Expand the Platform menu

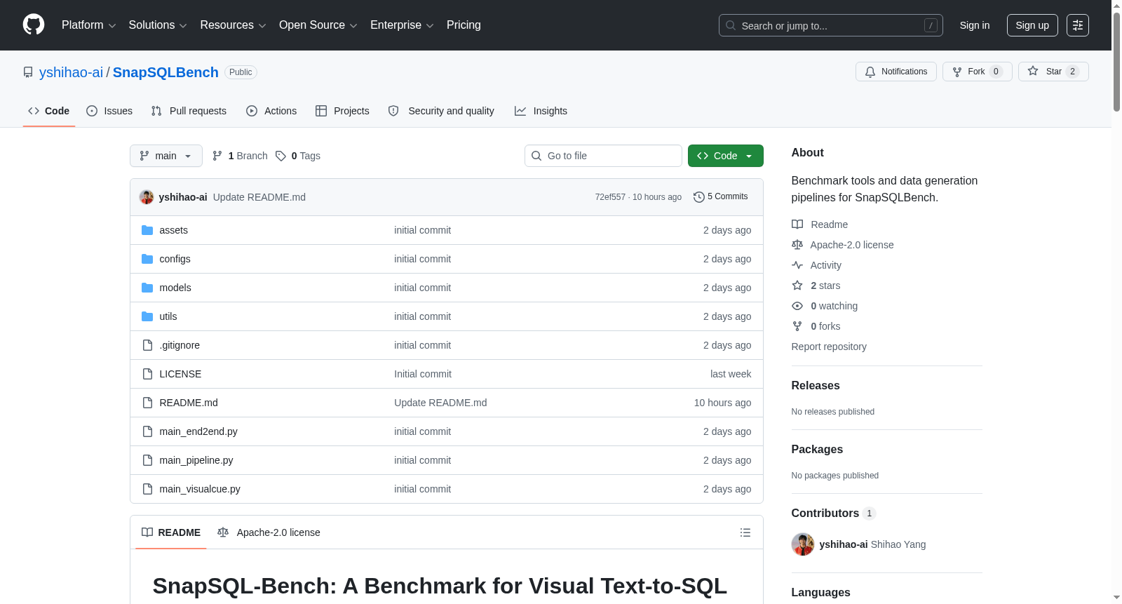tap(88, 25)
